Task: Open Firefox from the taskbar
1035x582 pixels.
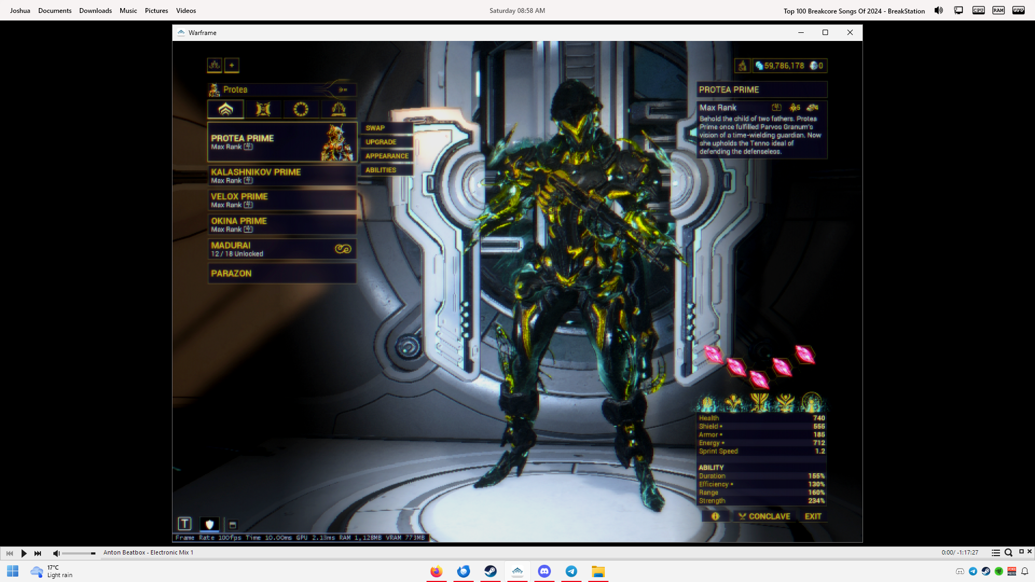Action: point(436,571)
